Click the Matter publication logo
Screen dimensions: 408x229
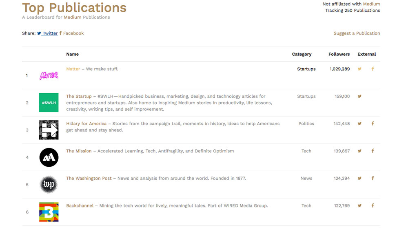(49, 75)
